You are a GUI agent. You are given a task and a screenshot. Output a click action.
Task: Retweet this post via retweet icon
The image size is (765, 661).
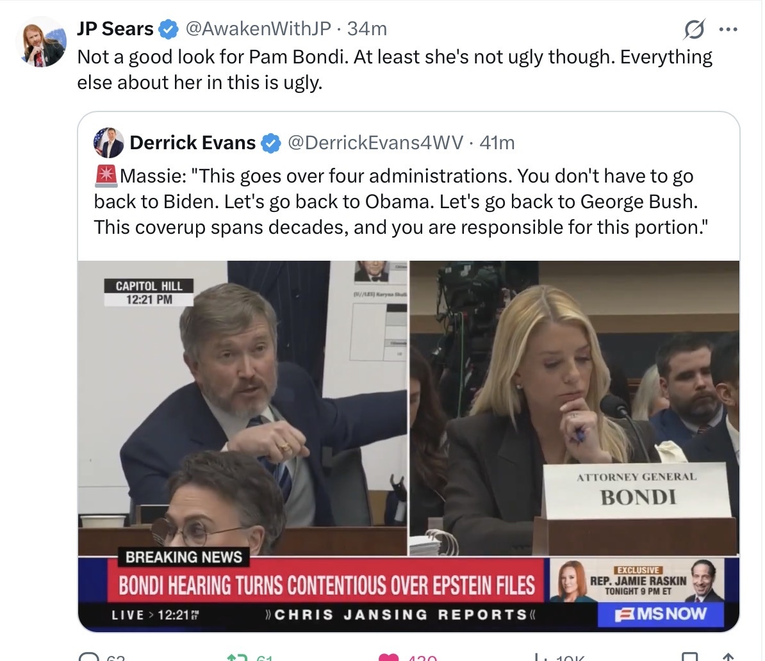pos(238,656)
